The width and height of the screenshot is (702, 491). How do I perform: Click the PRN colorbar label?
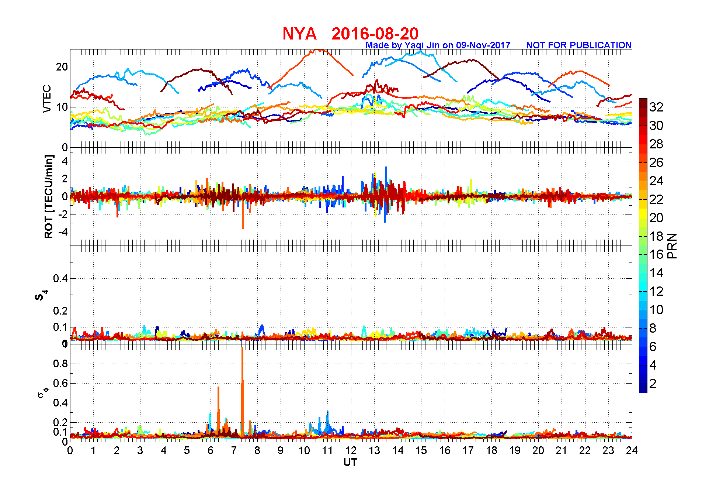tap(672, 245)
